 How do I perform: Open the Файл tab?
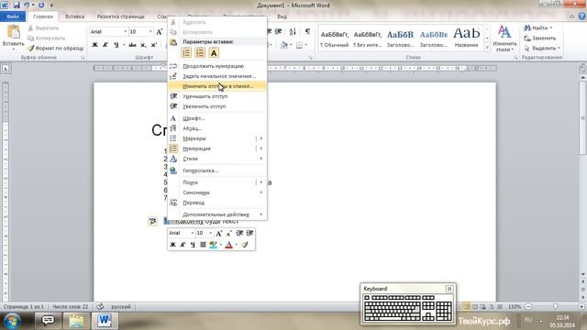coord(13,16)
